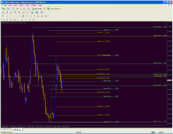Click the Periods clock icon
This screenshot has width=173, height=134.
[x=37, y=12]
